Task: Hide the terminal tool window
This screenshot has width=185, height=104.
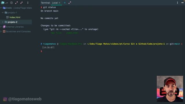Action: click(182, 3)
